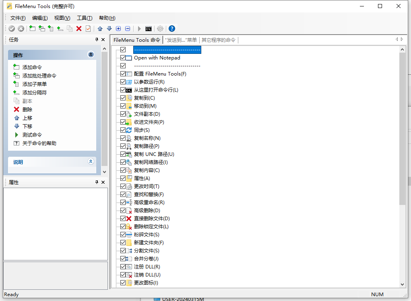The image size is (411, 301).
Task: Click the 下移 task link
Action: click(x=27, y=127)
